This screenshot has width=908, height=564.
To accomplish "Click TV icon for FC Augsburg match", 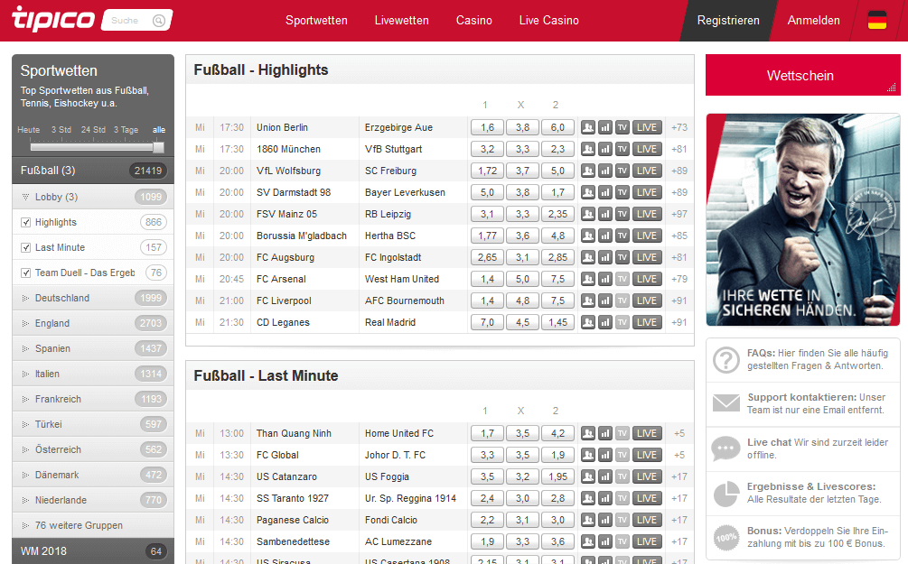I will coord(622,257).
